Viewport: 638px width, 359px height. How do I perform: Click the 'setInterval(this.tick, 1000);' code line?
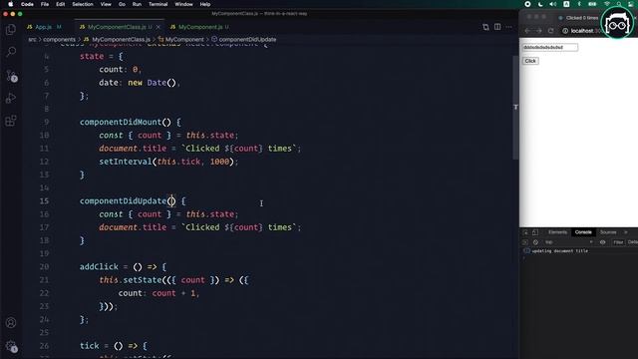(x=168, y=162)
